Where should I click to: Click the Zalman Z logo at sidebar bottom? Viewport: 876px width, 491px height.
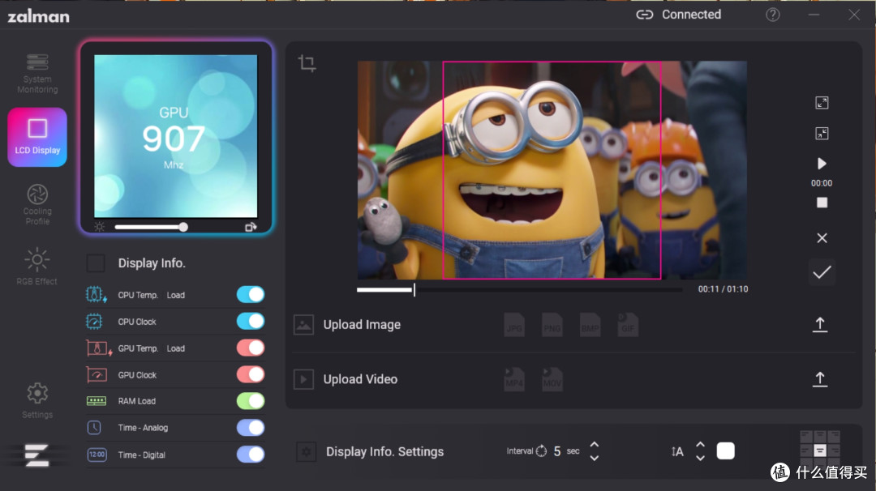click(36, 455)
